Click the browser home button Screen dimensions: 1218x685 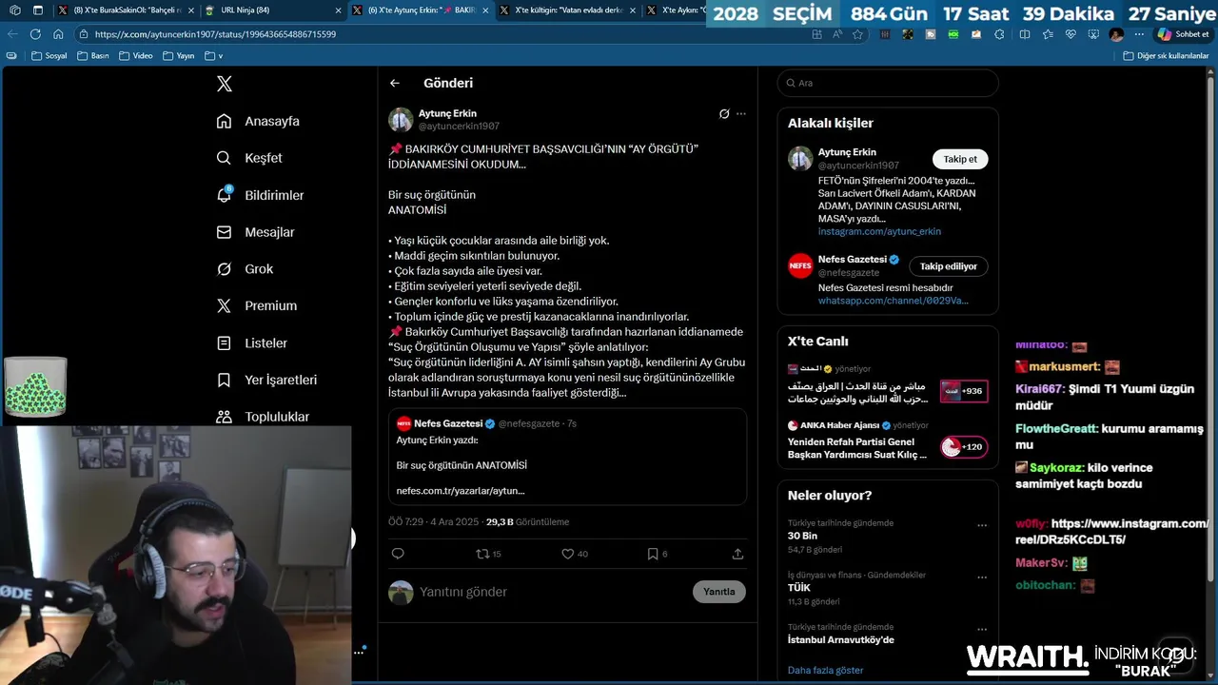(58, 34)
